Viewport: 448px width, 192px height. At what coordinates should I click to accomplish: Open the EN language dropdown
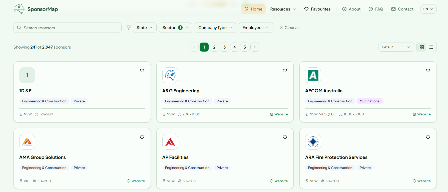pos(428,9)
